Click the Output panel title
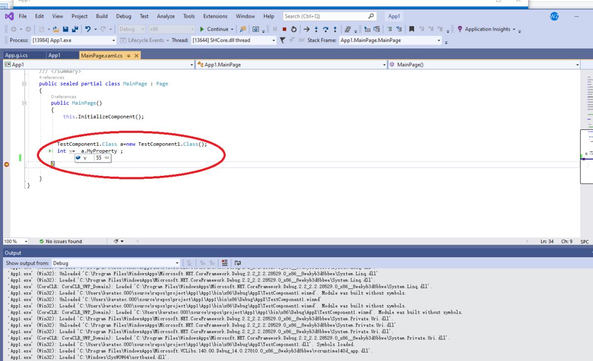593x361 pixels. click(x=13, y=253)
